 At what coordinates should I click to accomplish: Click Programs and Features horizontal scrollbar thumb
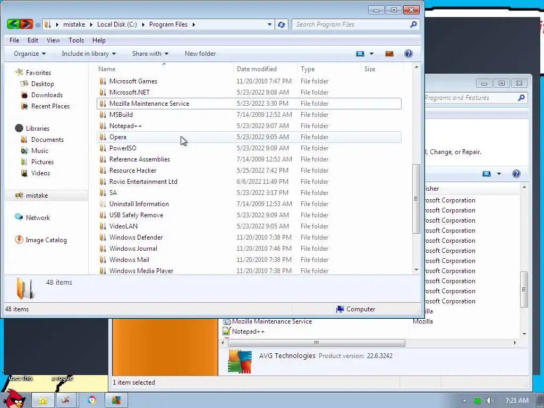coord(317,343)
